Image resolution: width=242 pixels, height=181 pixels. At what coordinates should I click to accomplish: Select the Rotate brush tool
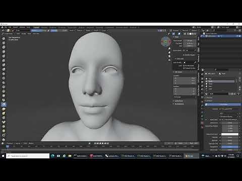tap(4, 131)
